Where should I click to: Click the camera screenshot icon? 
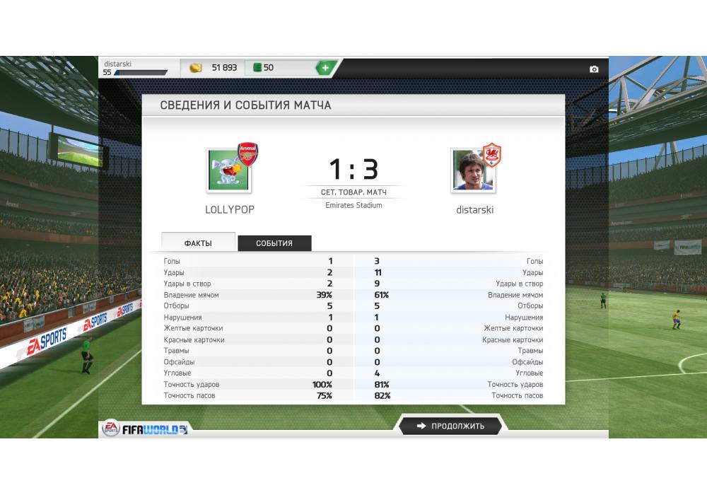click(594, 69)
